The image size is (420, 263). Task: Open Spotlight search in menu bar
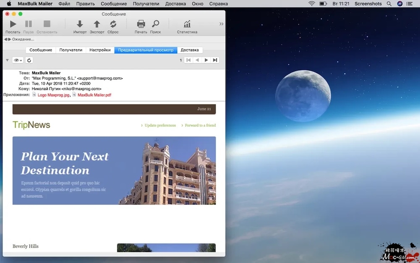click(x=389, y=4)
